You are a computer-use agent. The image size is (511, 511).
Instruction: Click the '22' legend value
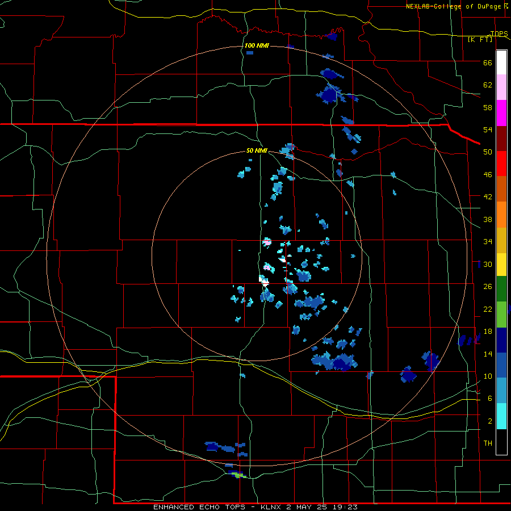click(488, 309)
